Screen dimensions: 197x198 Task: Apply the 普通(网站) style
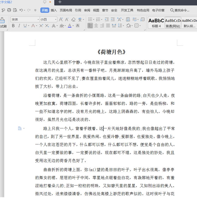(173, 23)
